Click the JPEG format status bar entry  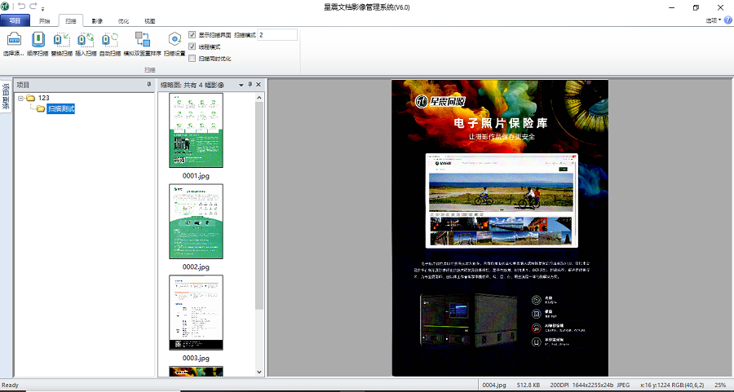coord(623,385)
